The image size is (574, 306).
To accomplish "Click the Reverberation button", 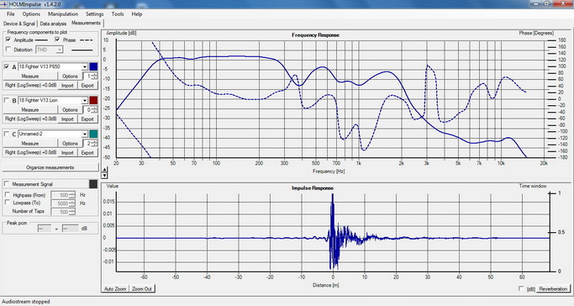I will pos(553,289).
